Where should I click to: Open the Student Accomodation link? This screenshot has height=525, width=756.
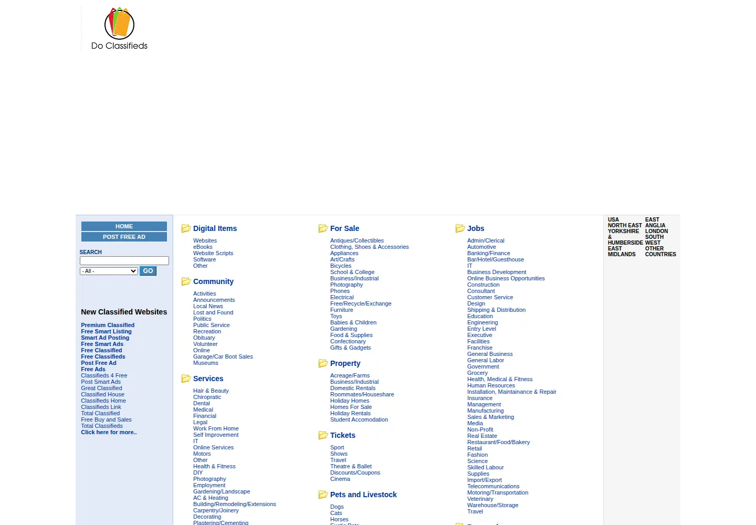[359, 419]
